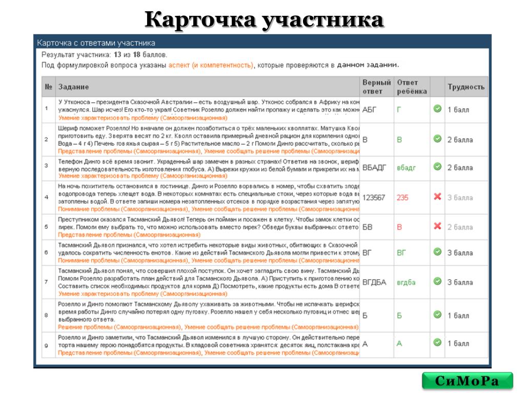
Task: Click difficulty '1 балл' in row 8
Action: point(458,315)
